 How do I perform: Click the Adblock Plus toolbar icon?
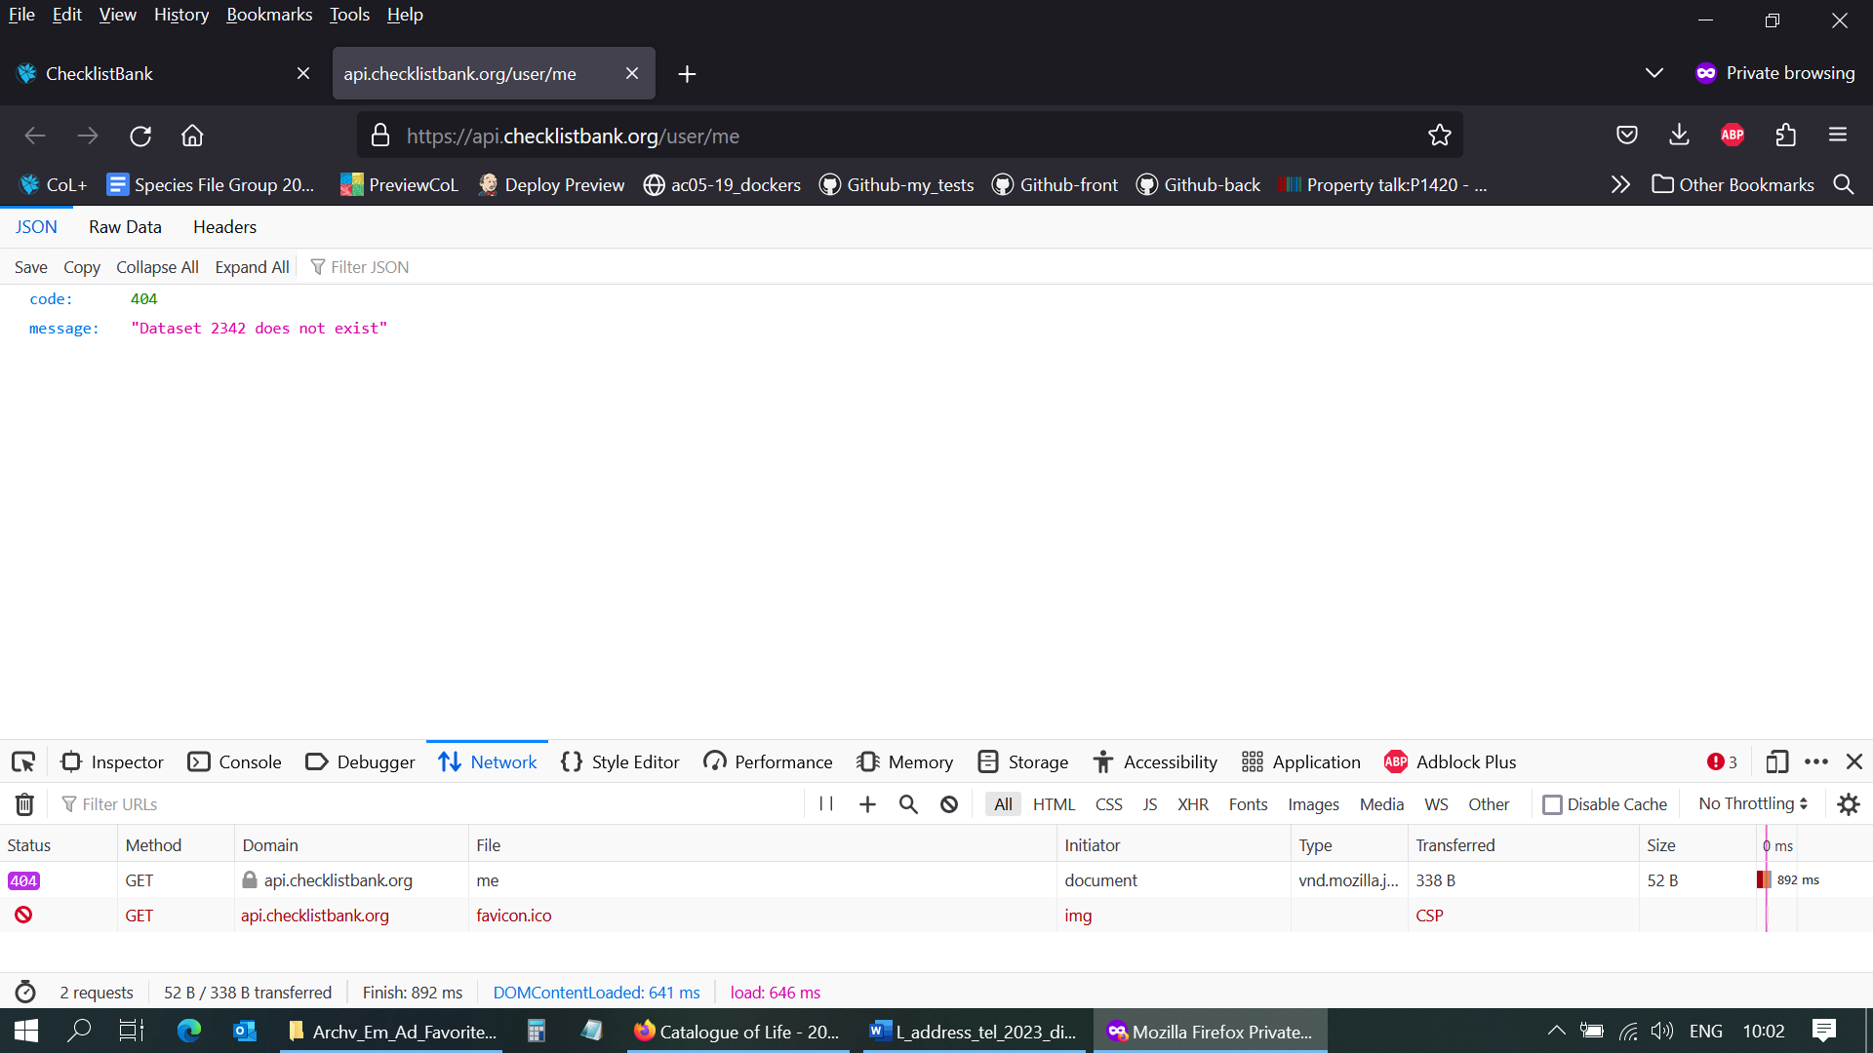pyautogui.click(x=1732, y=136)
